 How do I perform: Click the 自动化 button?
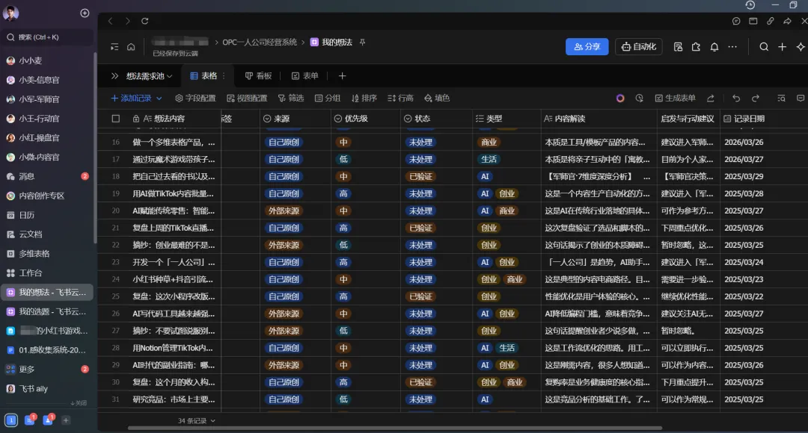[639, 47]
